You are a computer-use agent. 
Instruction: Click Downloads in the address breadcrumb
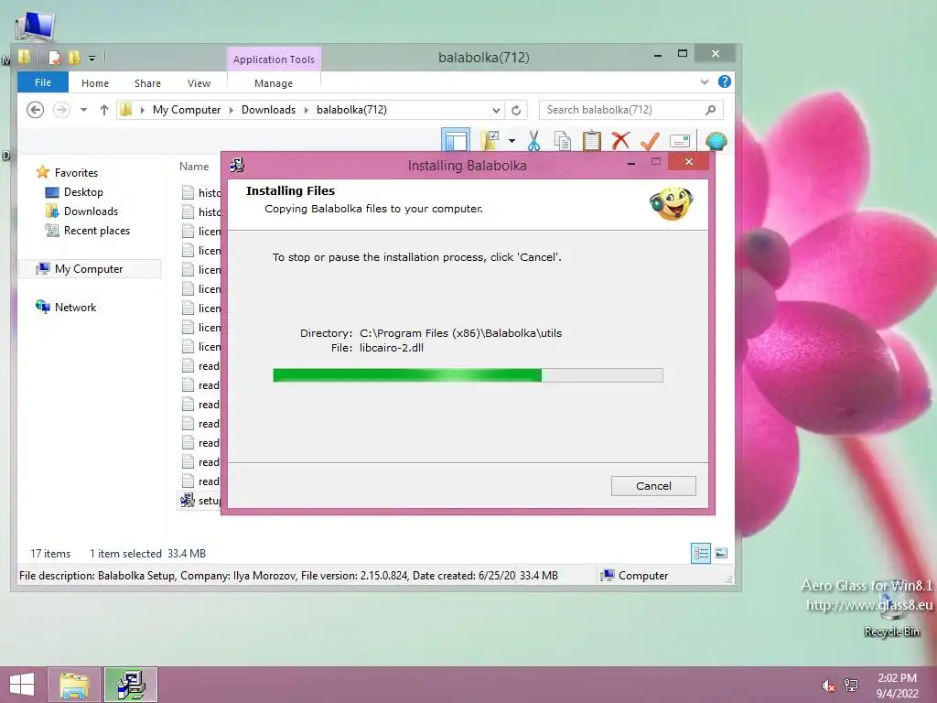coord(268,110)
